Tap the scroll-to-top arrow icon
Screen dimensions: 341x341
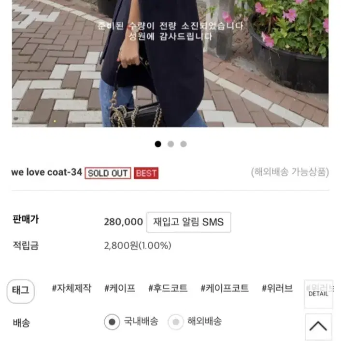click(318, 326)
